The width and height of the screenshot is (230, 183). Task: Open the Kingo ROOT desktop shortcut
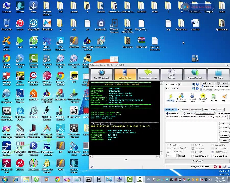click(34, 25)
